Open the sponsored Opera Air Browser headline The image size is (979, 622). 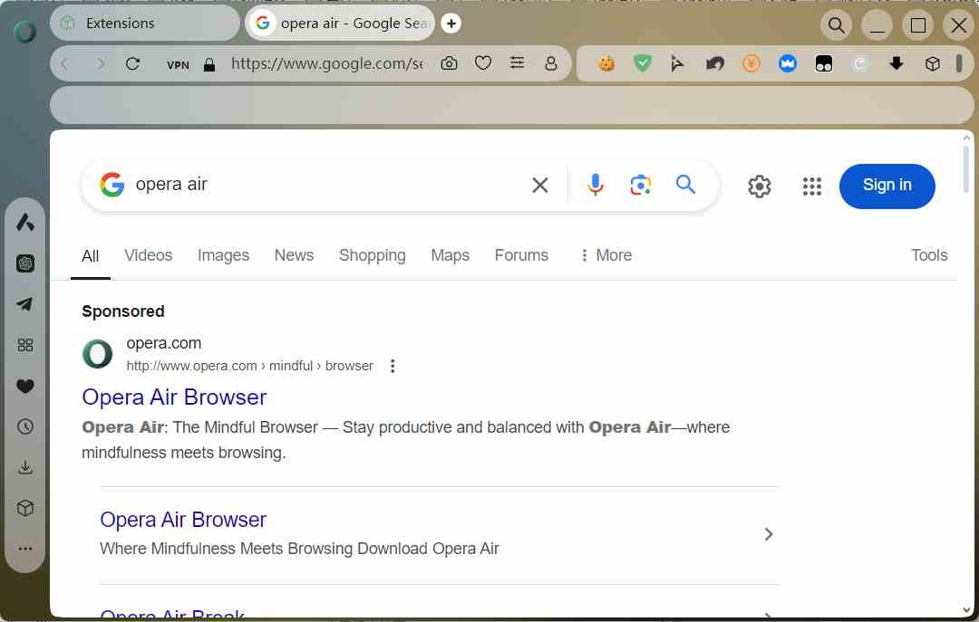174,397
